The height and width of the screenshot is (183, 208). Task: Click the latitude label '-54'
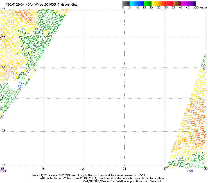(3, 67)
